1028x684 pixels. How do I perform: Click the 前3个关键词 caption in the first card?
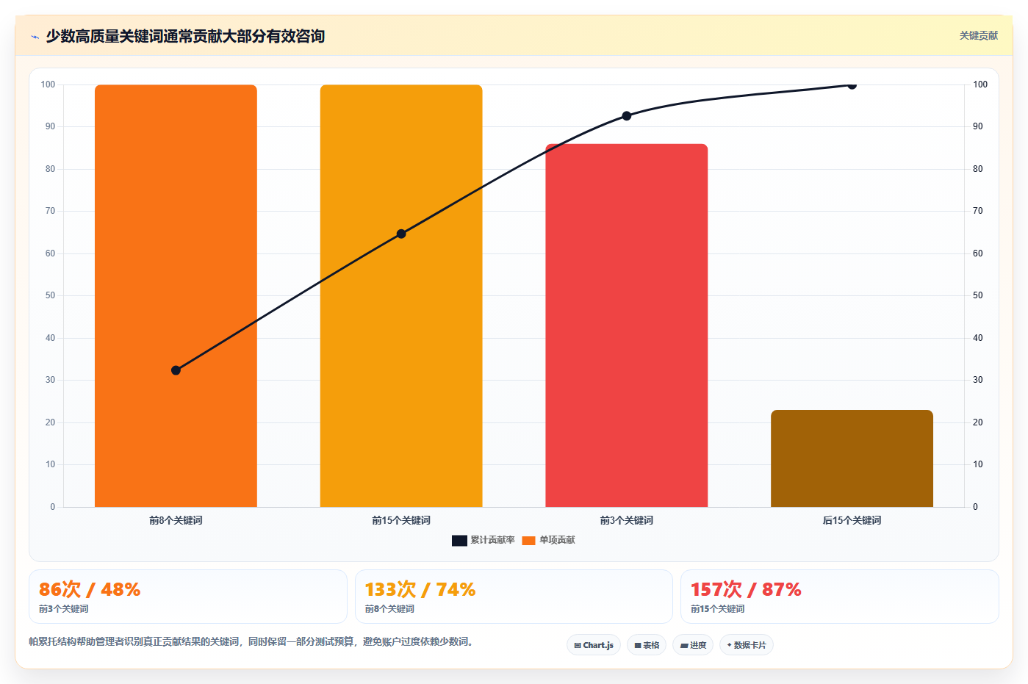point(64,609)
